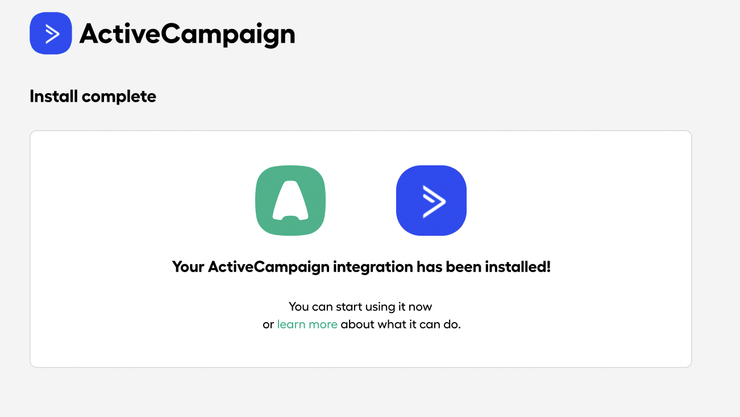740x417 pixels.
Task: Click the blue ActiveCampaign icon inside card
Action: click(431, 201)
